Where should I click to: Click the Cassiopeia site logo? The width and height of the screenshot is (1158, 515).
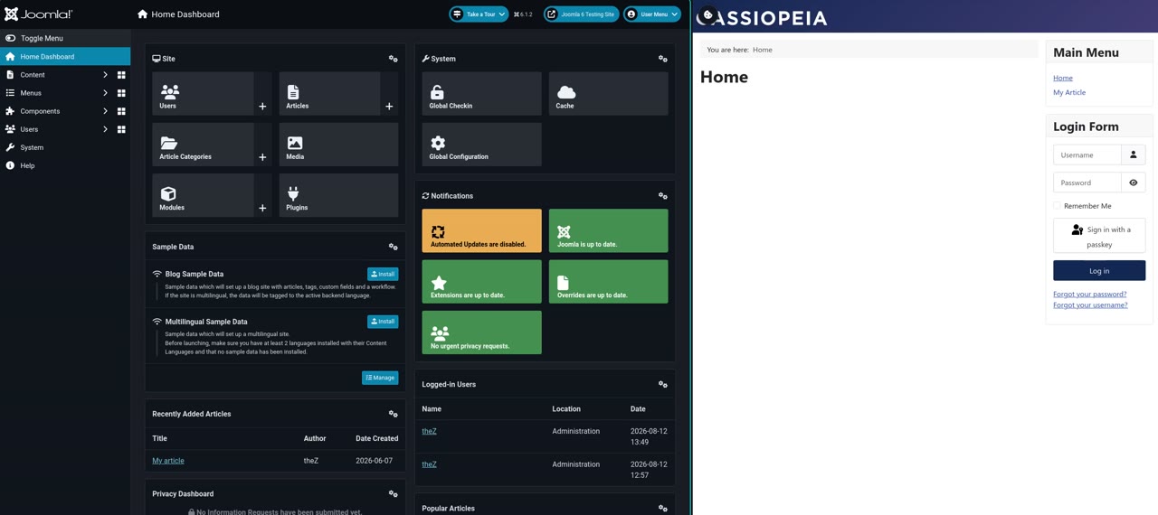pos(763,17)
